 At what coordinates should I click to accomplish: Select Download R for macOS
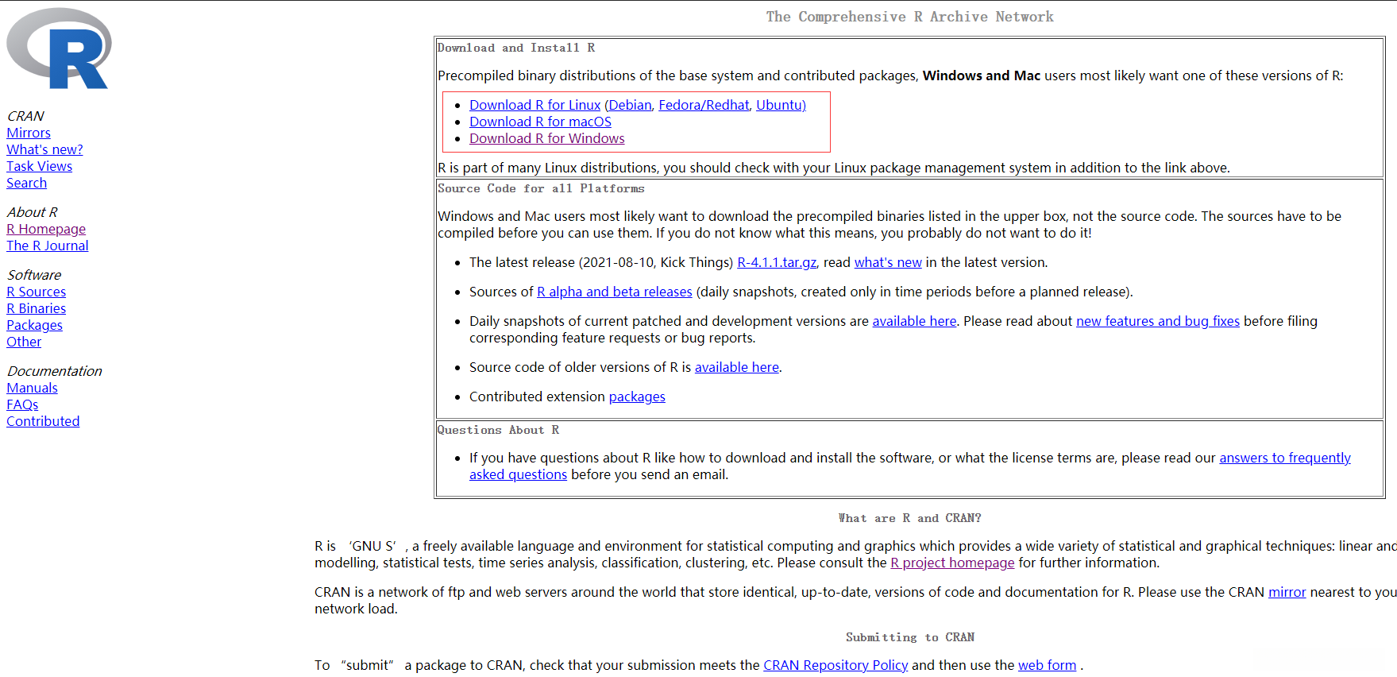click(540, 122)
